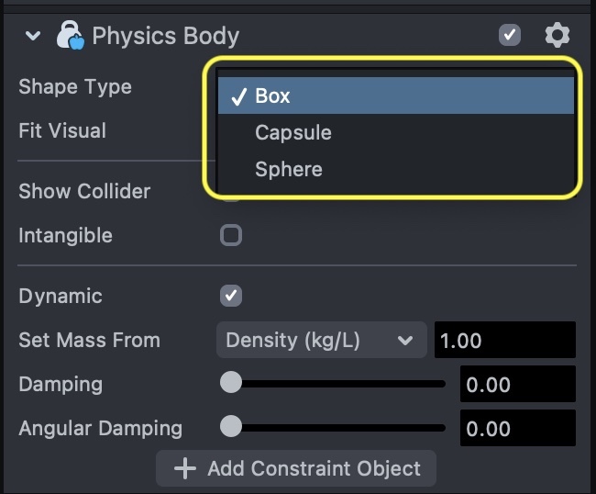Open the Physics Body settings gear

tap(557, 36)
